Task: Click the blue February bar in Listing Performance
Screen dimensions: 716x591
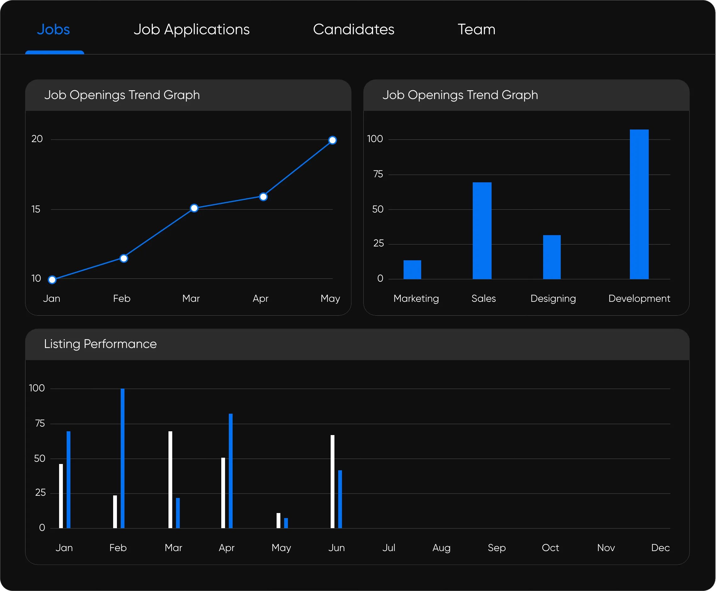Action: (123, 458)
